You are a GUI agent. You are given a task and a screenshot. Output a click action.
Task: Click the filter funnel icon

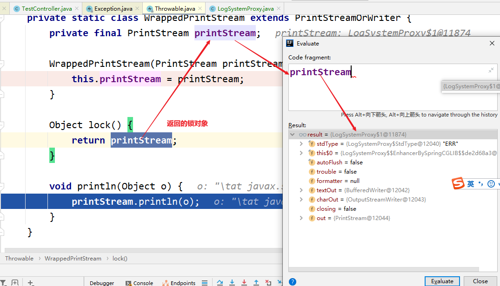coord(3,282)
